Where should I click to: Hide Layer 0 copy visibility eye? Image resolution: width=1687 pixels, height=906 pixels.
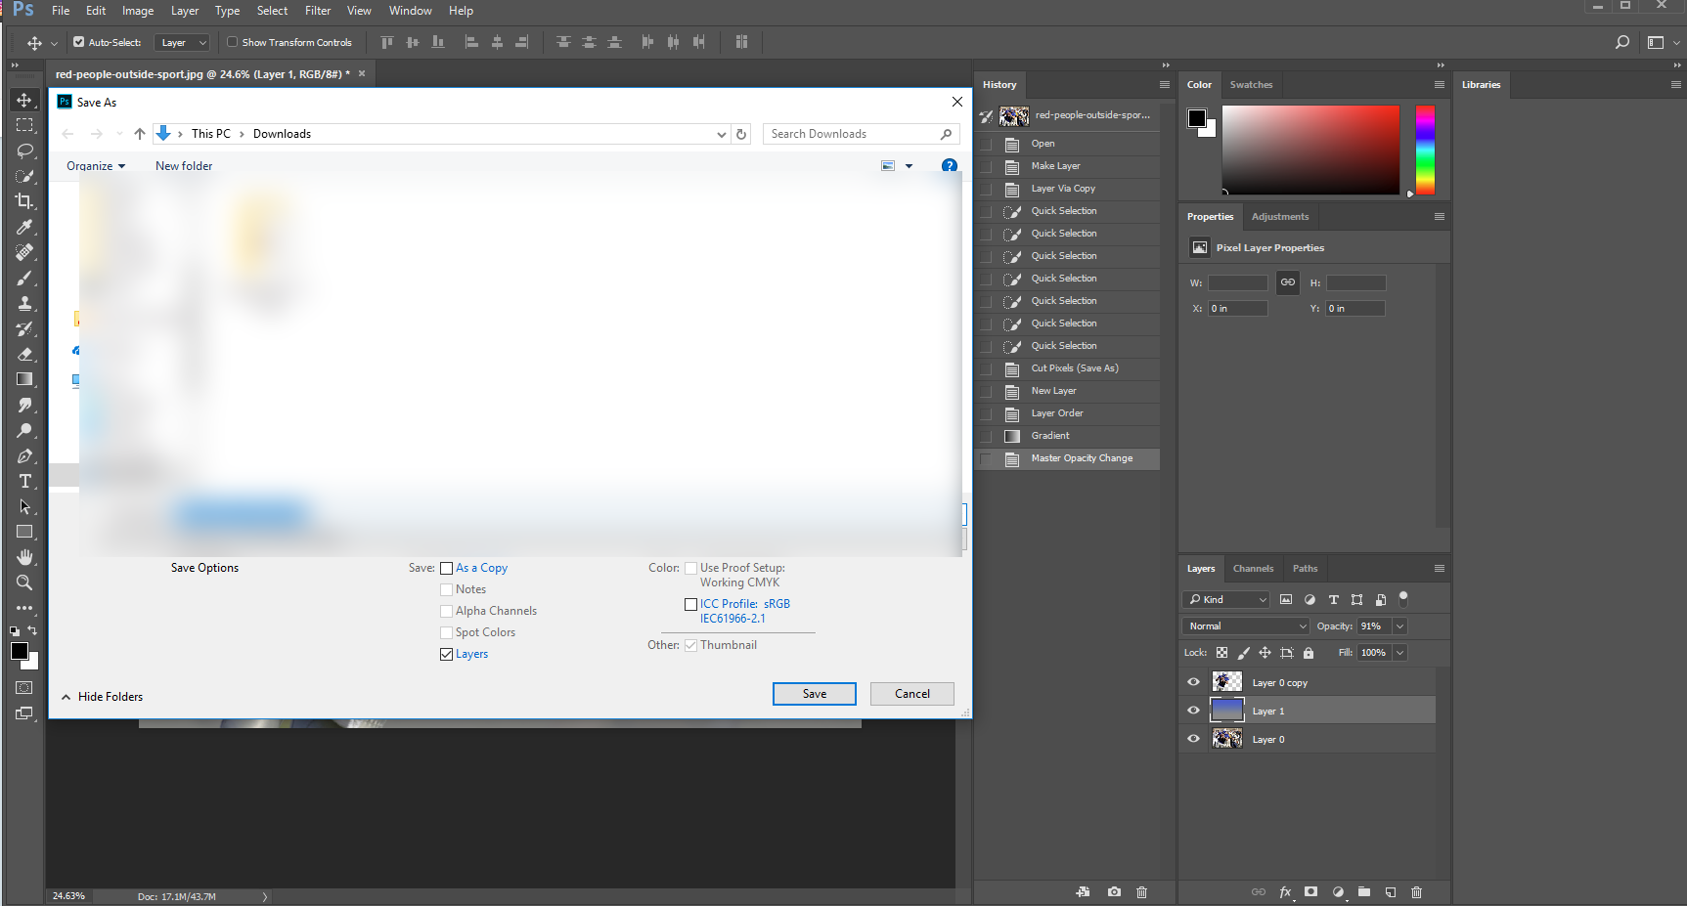click(x=1193, y=682)
